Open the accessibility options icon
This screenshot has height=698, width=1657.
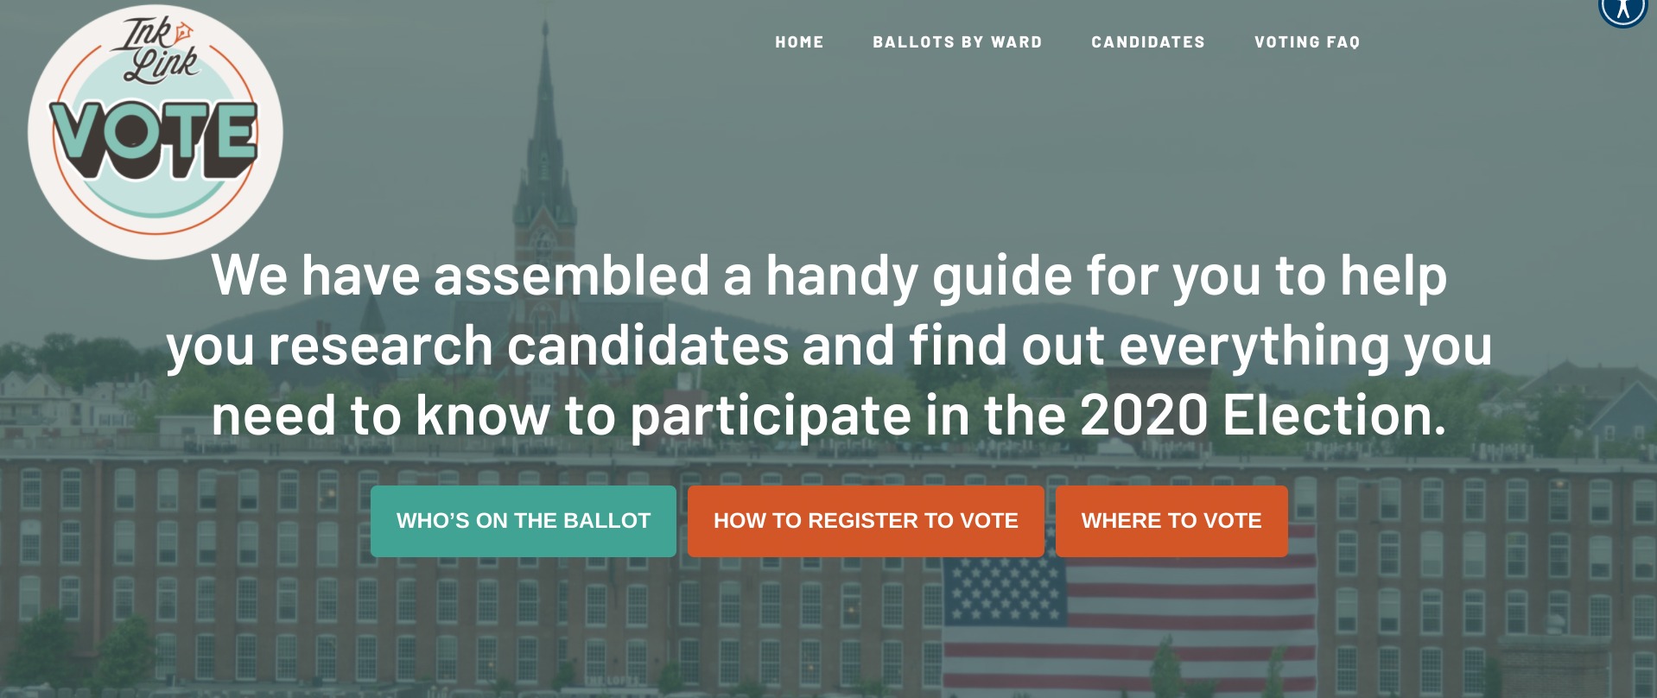(x=1622, y=10)
